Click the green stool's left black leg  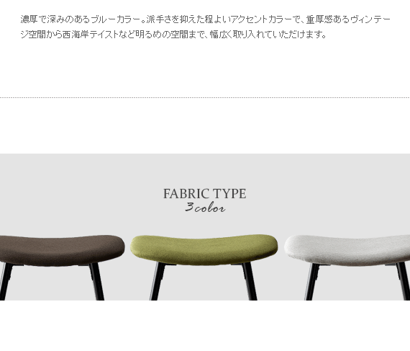pyautogui.click(x=158, y=282)
